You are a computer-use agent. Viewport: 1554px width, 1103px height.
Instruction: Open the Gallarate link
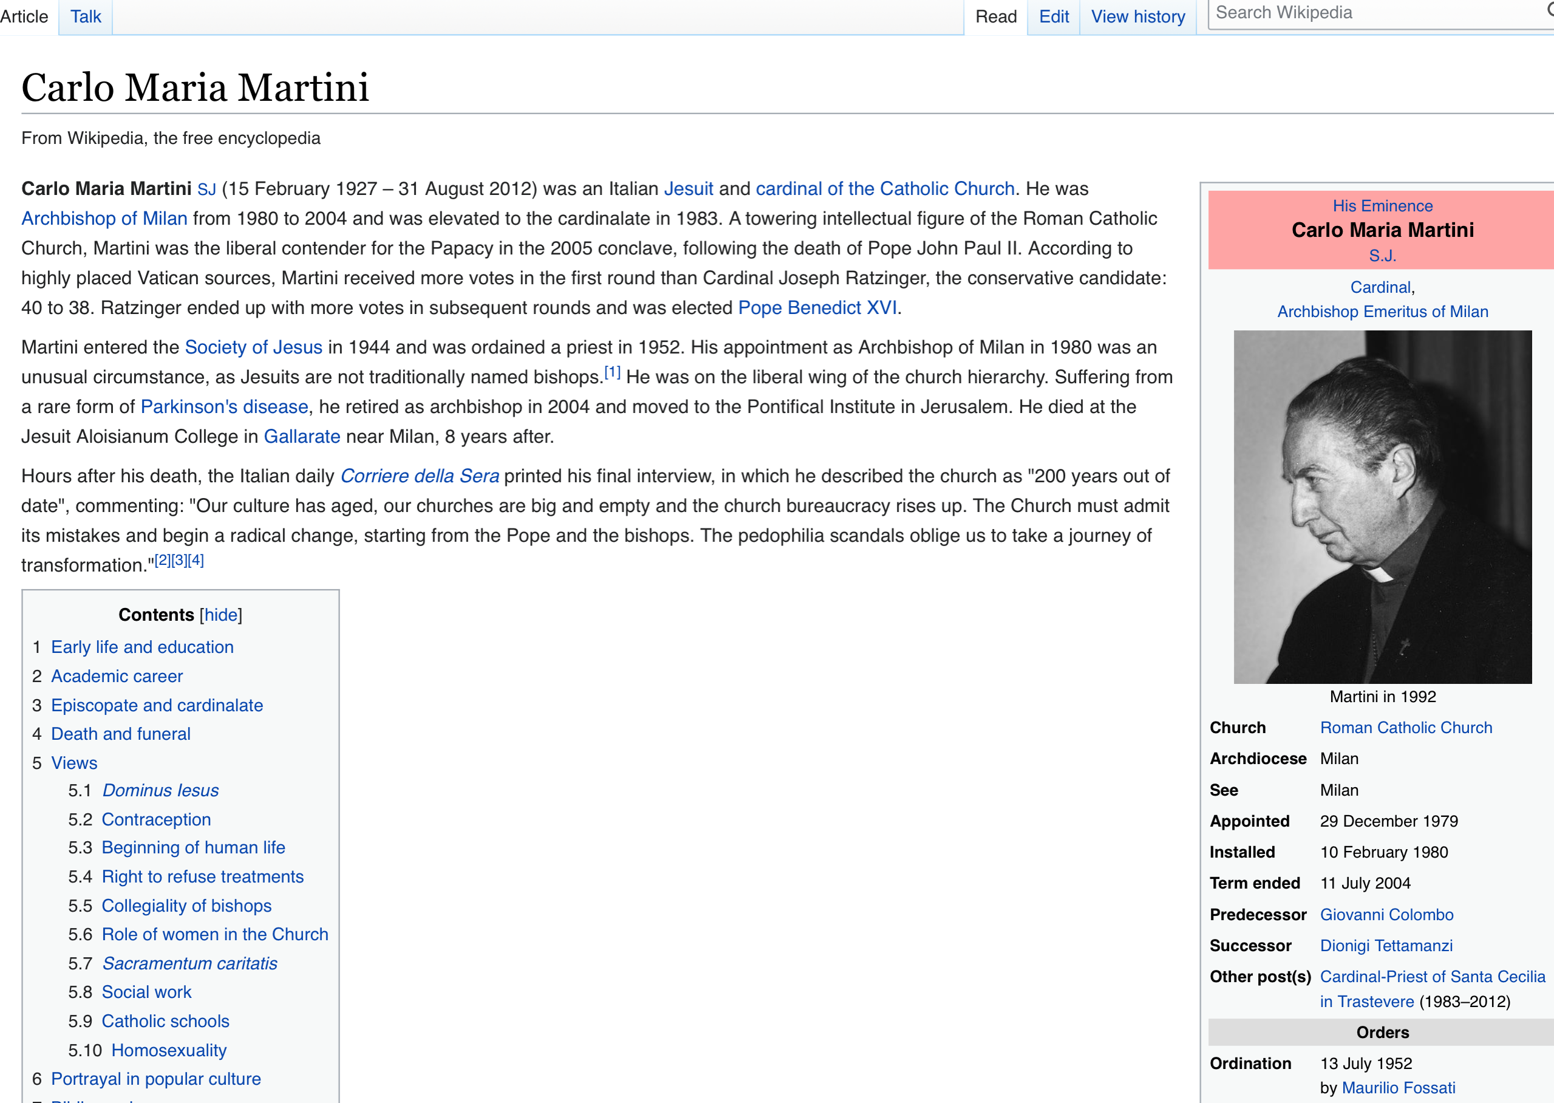302,437
